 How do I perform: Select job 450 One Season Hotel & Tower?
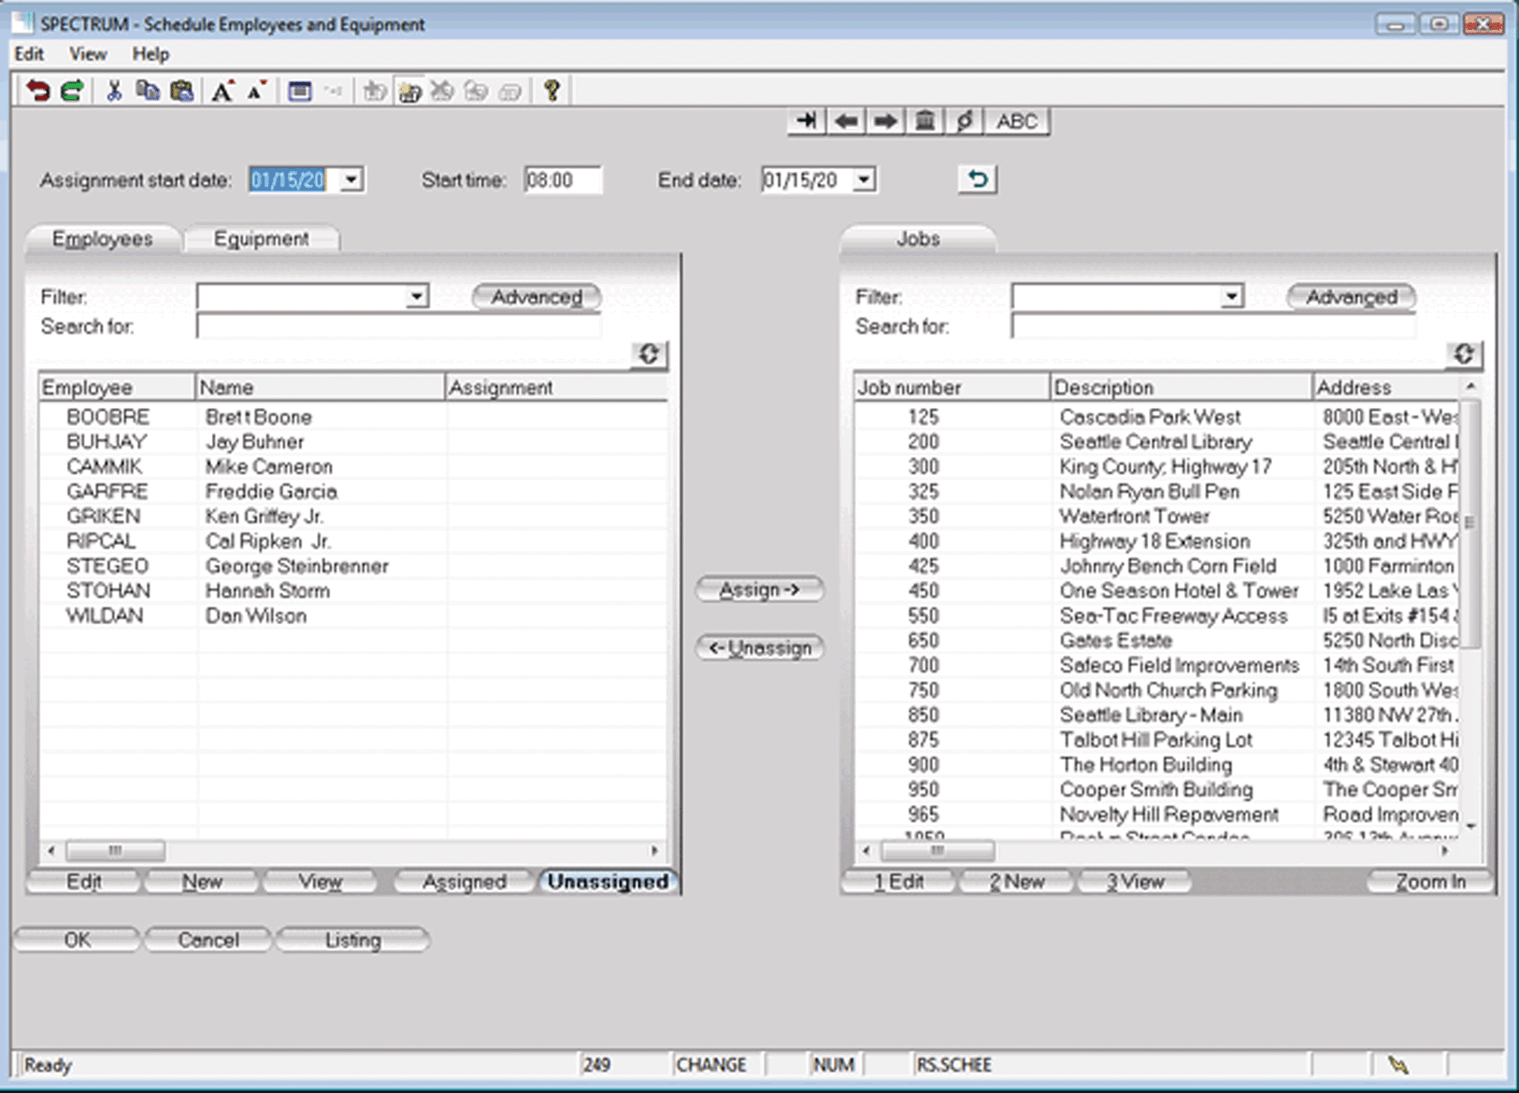pos(1155,590)
